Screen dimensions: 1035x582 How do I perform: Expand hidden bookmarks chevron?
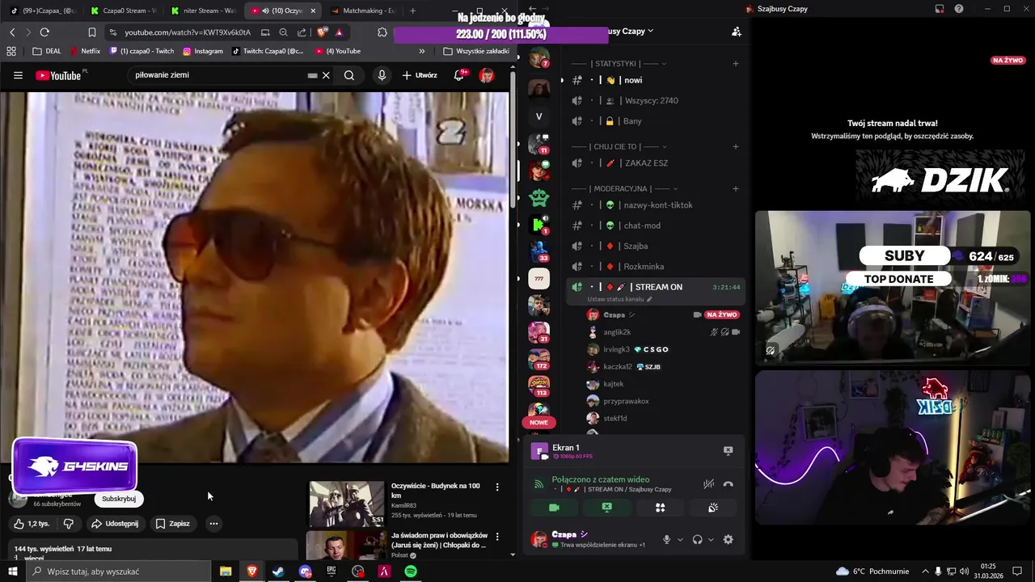421,51
